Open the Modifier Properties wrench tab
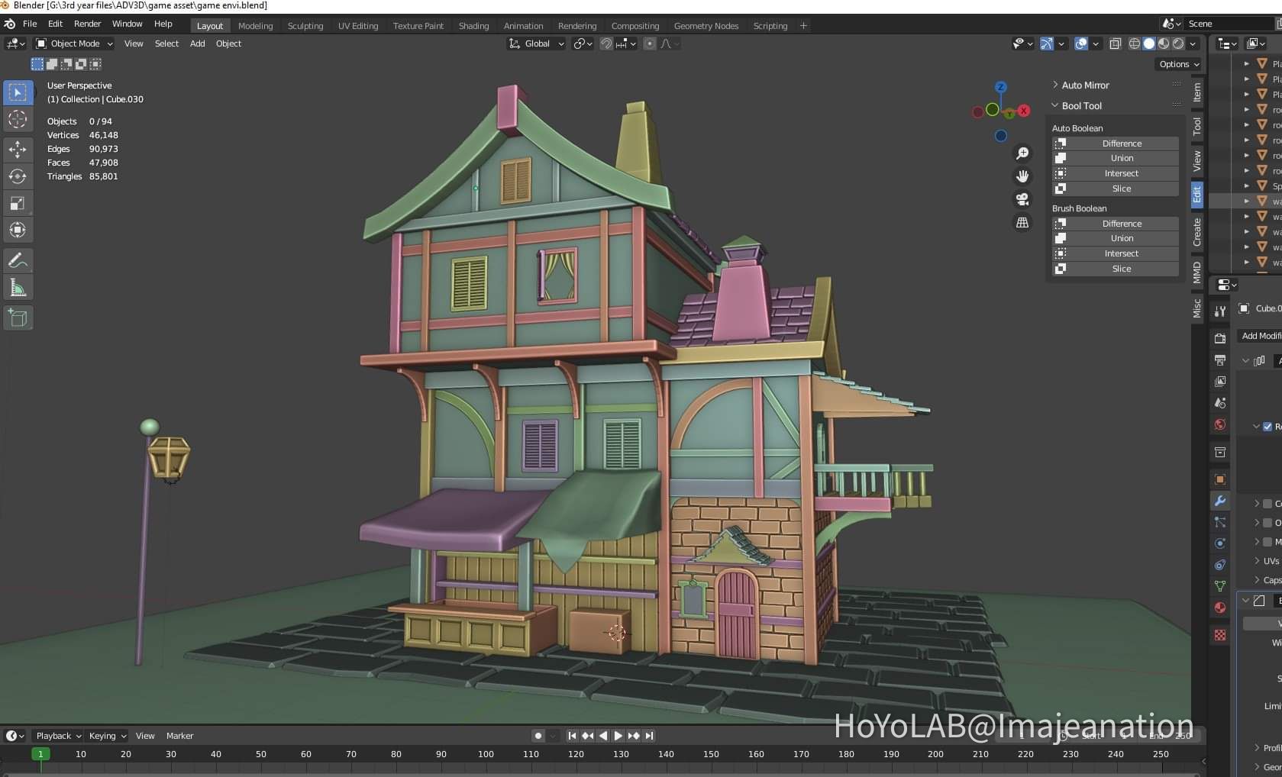Image resolution: width=1282 pixels, height=777 pixels. [x=1220, y=501]
